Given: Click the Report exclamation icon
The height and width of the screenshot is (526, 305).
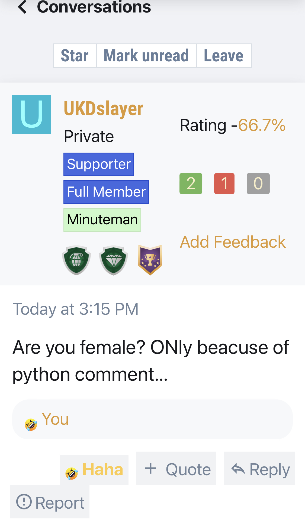Looking at the screenshot, I should point(24,502).
